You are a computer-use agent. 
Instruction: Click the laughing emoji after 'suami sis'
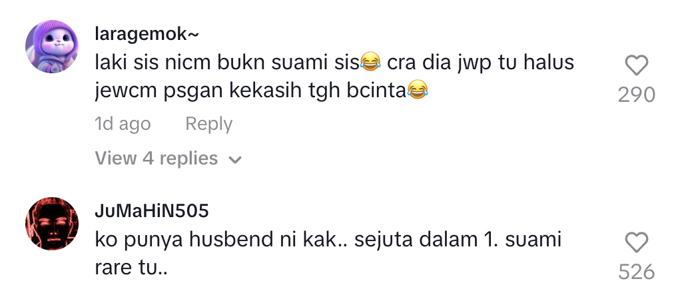[370, 63]
